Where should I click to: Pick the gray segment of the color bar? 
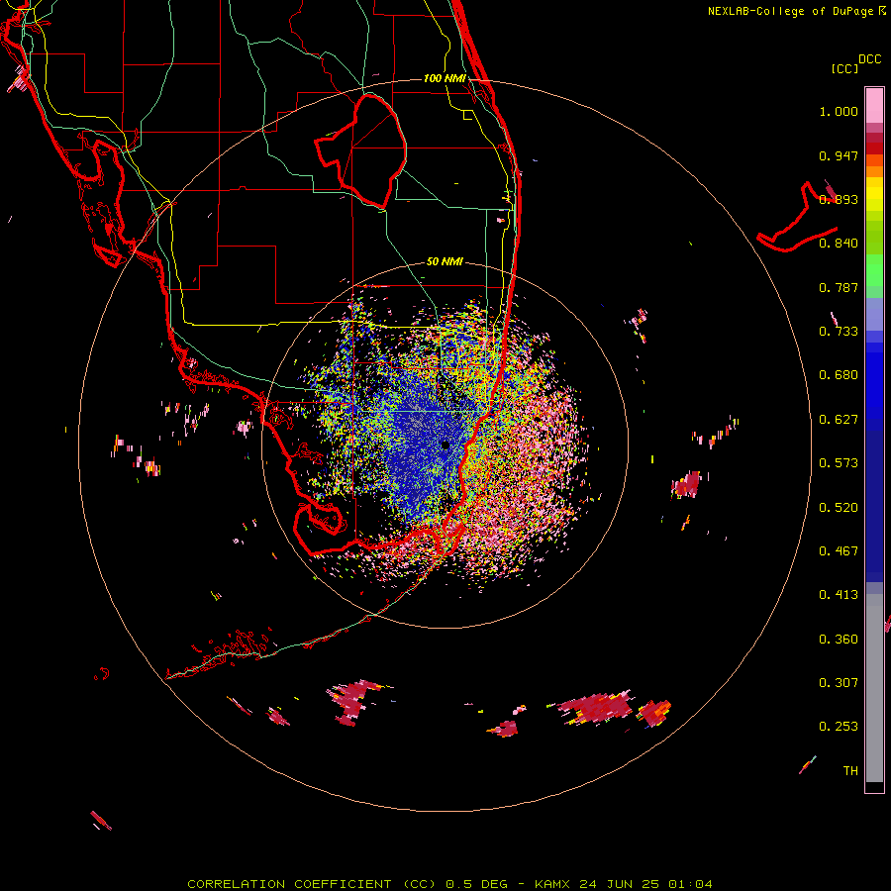click(874, 693)
